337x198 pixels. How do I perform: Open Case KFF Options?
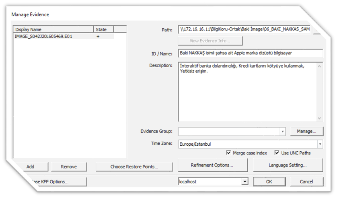[x=52, y=181]
